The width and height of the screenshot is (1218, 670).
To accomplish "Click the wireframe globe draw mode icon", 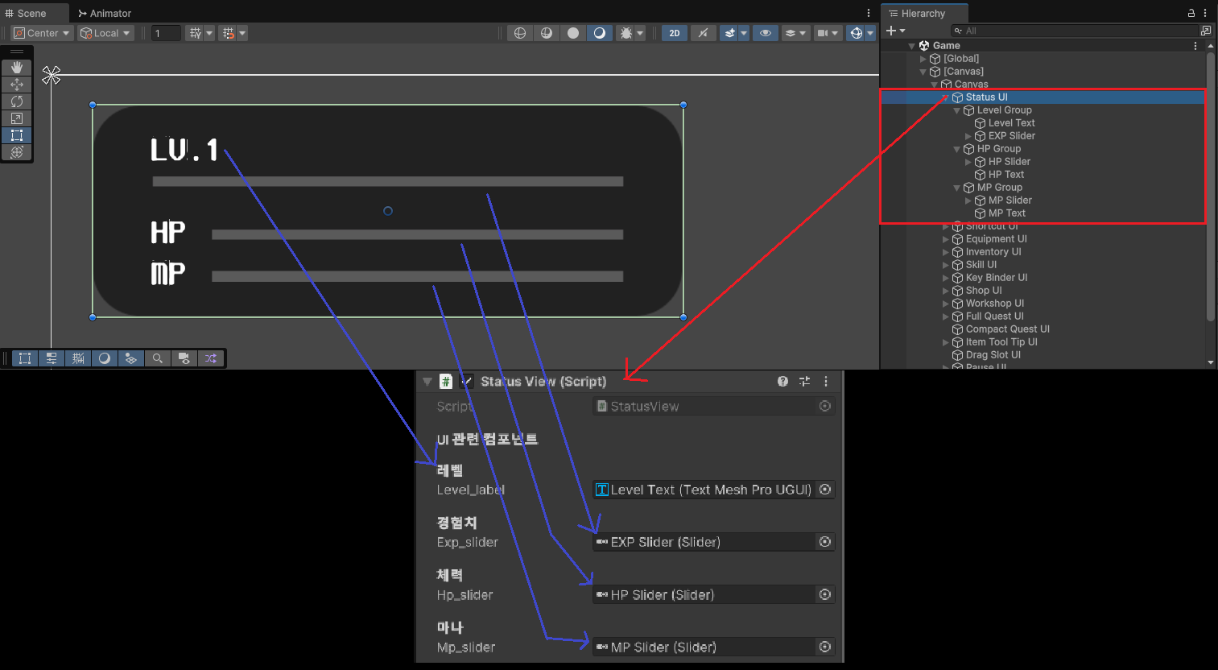I will (520, 33).
